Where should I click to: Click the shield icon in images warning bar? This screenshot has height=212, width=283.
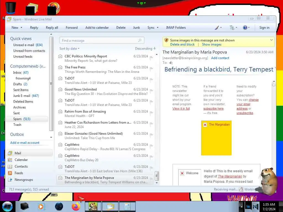166,40
